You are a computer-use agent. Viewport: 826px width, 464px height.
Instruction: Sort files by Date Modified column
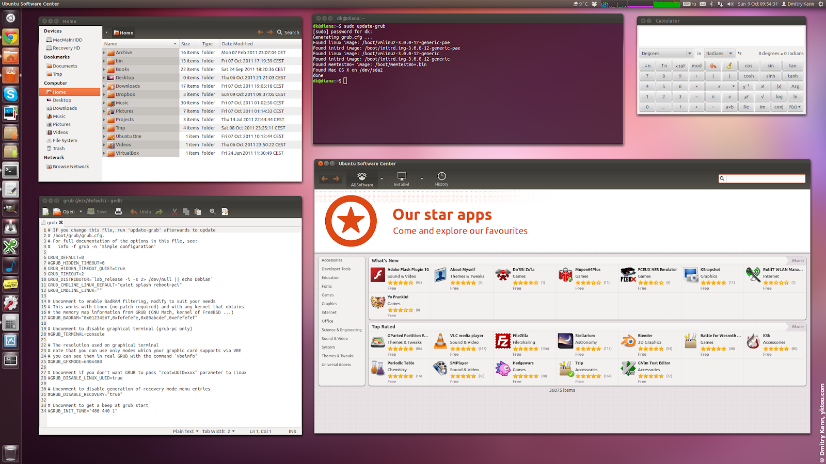(260, 44)
